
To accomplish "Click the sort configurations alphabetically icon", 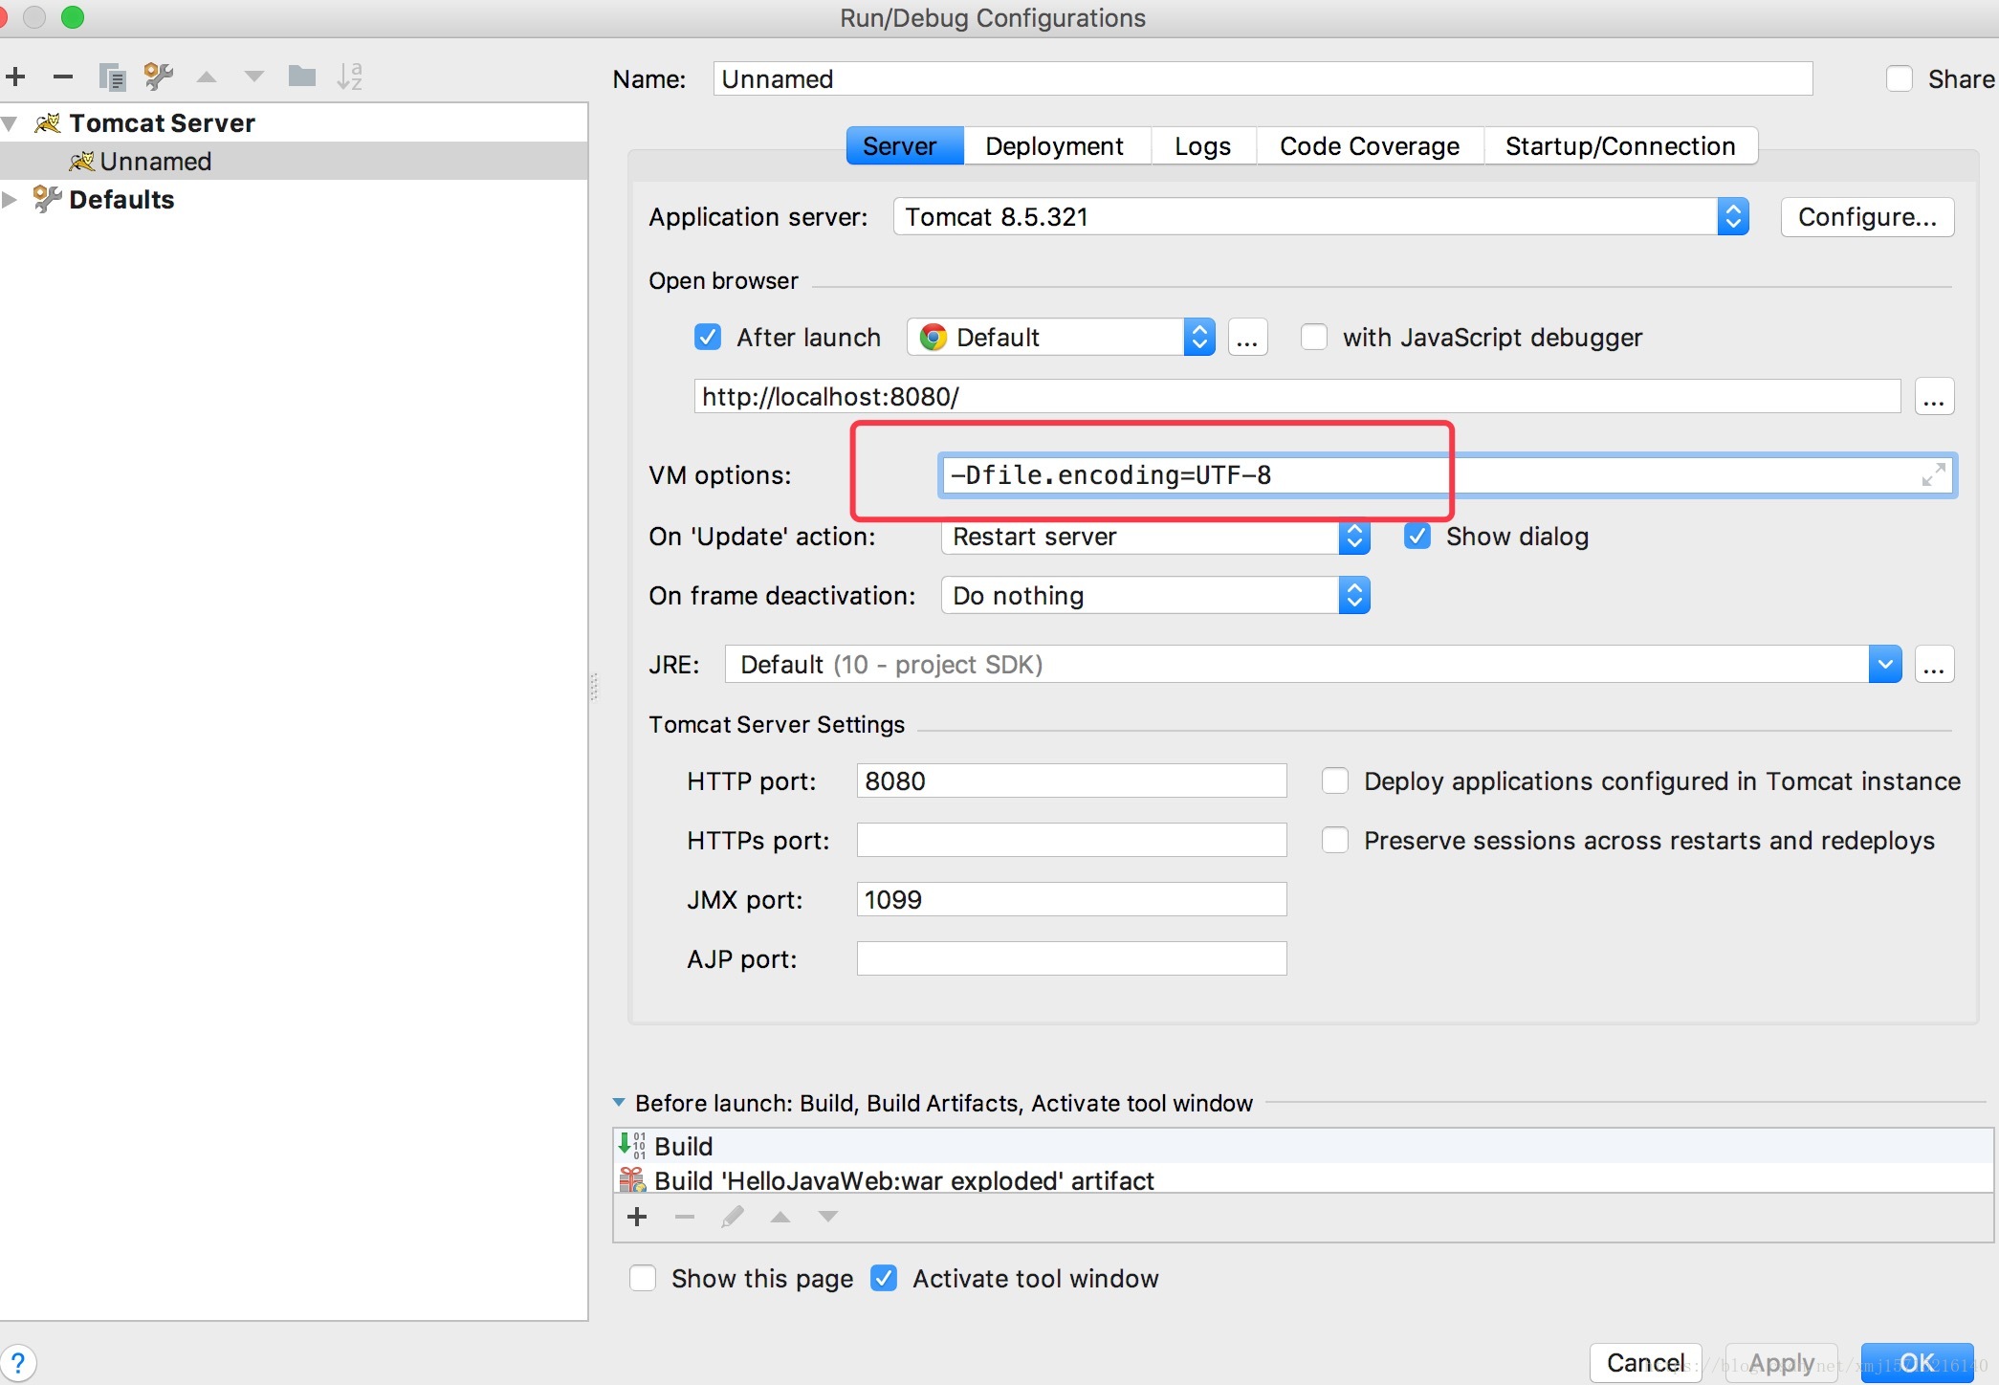I will pos(350,77).
